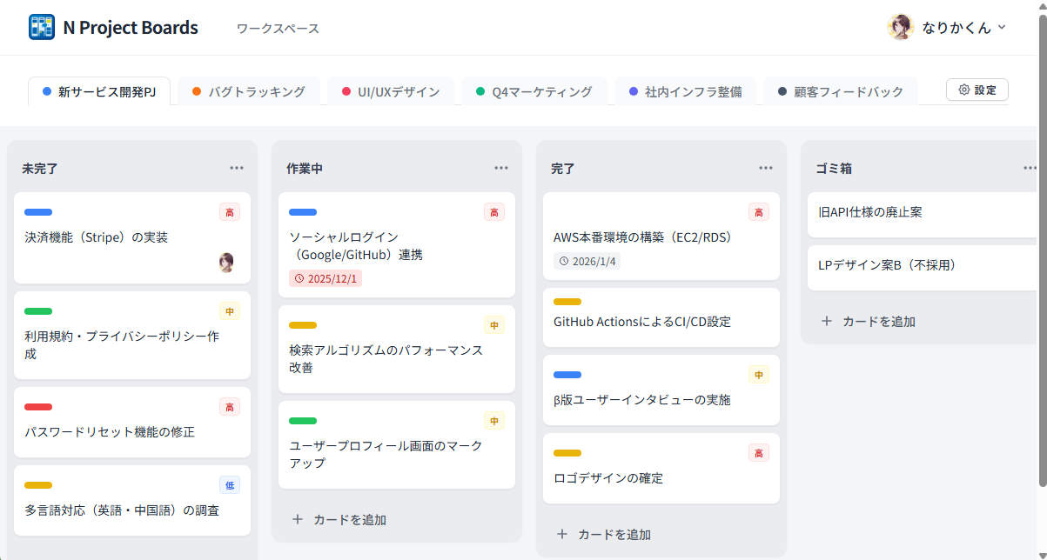This screenshot has width=1047, height=560.
Task: Click the なりかくん profile avatar
Action: pos(900,27)
